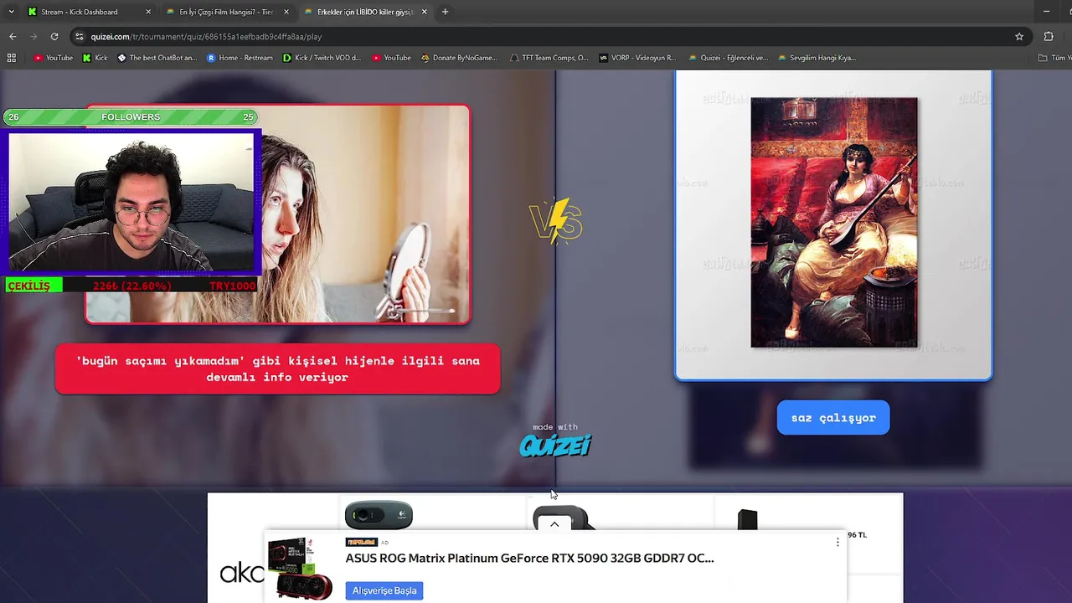1072x603 pixels.
Task: Click the Logitech webcam product image
Action: click(x=379, y=515)
